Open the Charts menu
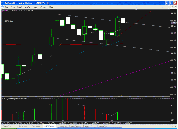The height and width of the screenshot is (129, 178). 27,7
